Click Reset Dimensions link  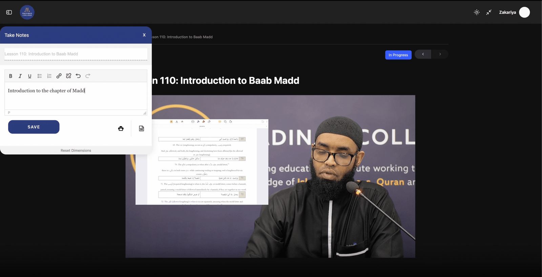tap(76, 151)
